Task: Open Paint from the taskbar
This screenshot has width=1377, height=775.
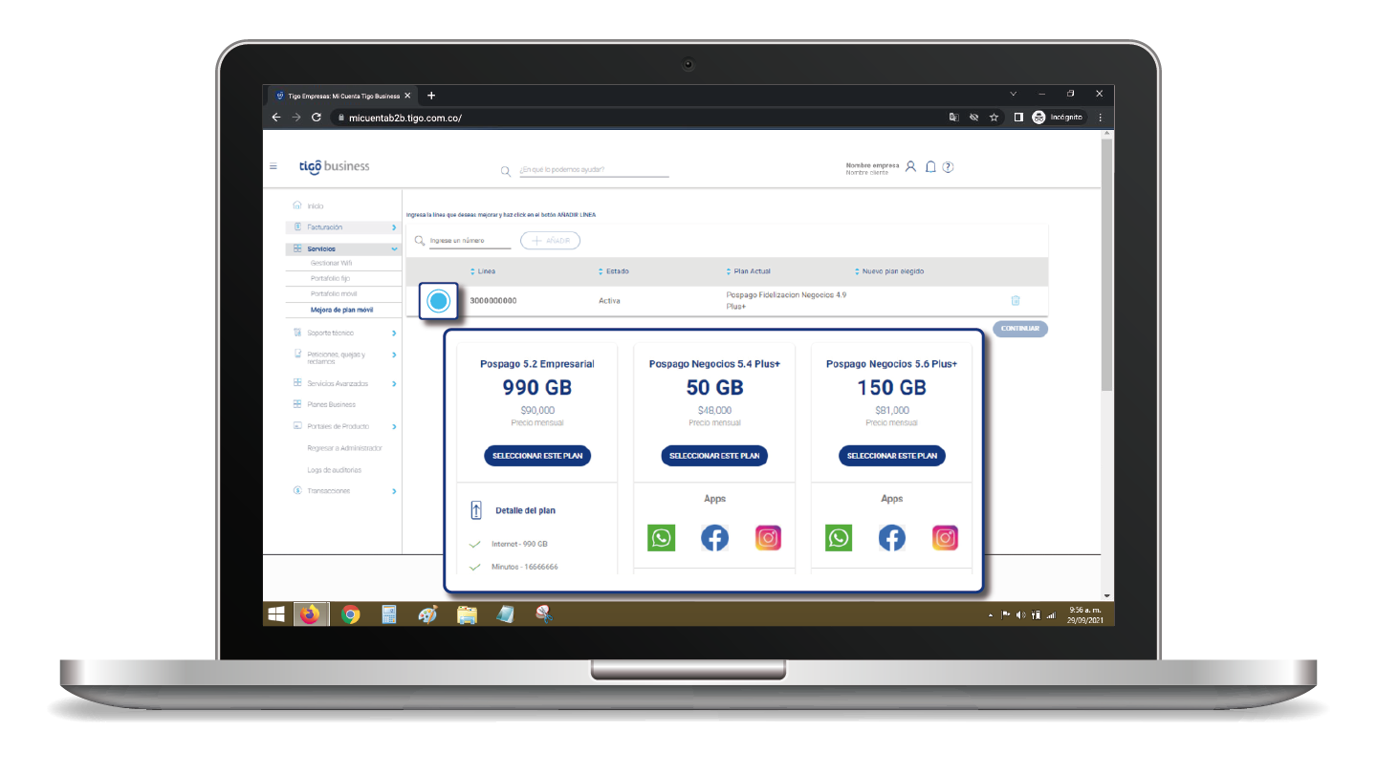Action: [427, 614]
